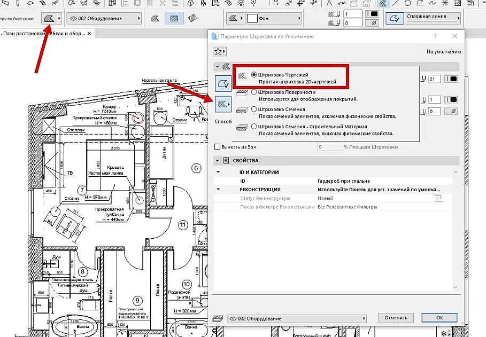Collapse the РЕКОНСТРУКЦИЯ property group
486x337 pixels.
point(218,189)
